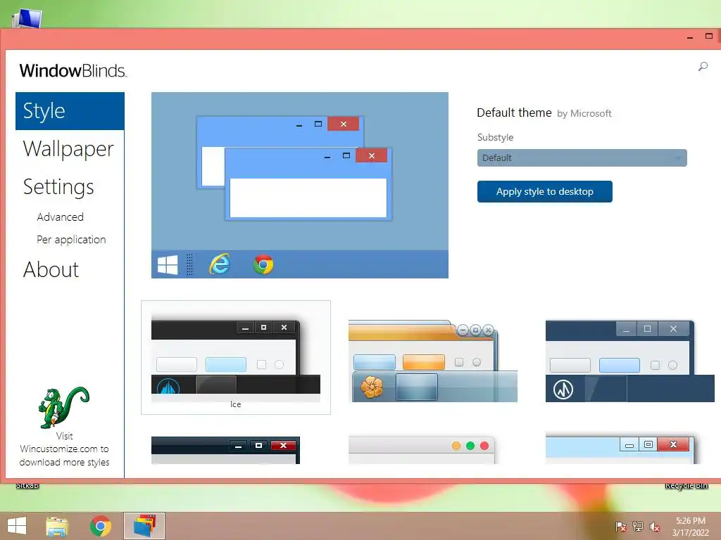Select the orange flower style thumbnail
This screenshot has width=721, height=540.
(x=433, y=361)
